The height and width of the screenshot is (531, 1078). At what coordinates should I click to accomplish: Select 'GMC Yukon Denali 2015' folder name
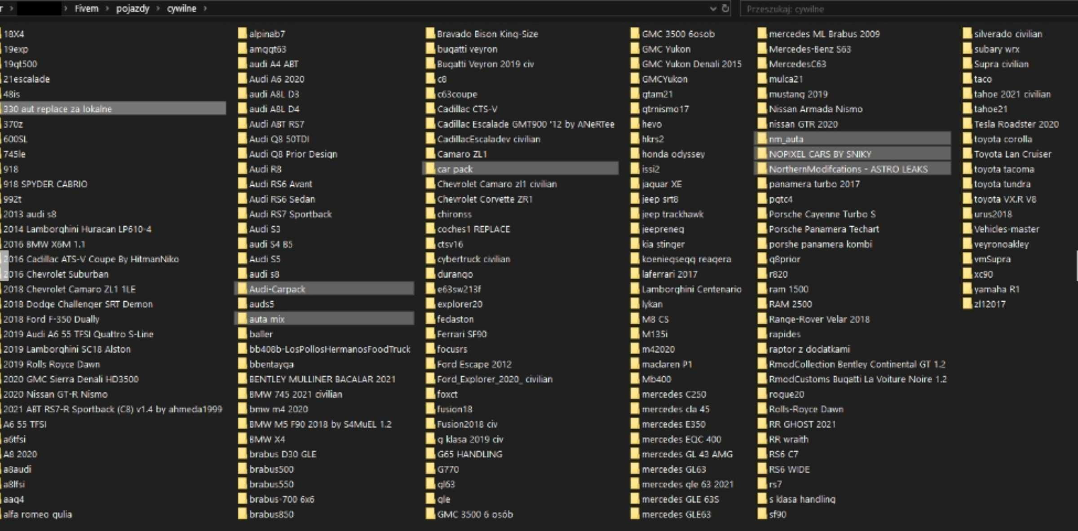click(x=692, y=64)
